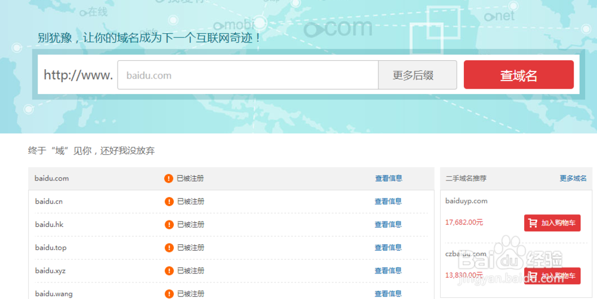Click the 别犹豫 slogan banner text

(x=150, y=38)
